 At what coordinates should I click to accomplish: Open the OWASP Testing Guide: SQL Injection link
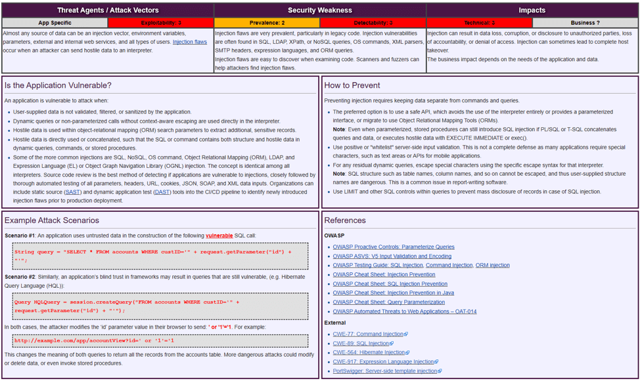click(x=378, y=266)
